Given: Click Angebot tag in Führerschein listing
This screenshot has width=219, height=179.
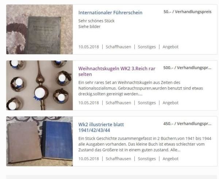Looking at the screenshot, I should click(x=170, y=47).
